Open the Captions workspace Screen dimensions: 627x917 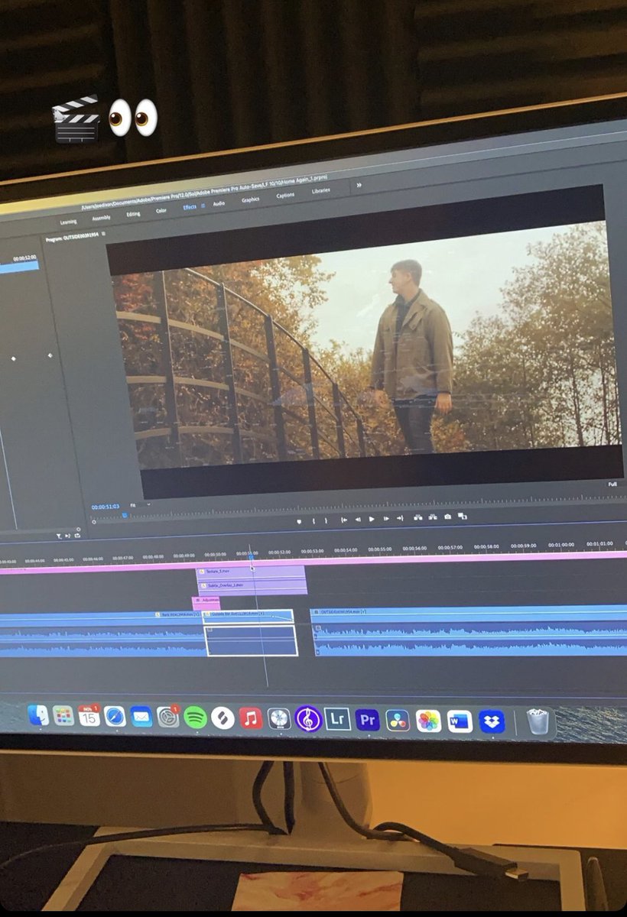pos(285,195)
